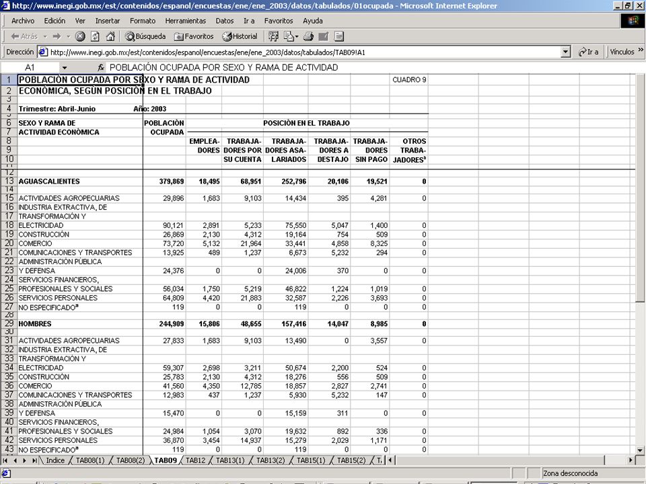Select the CUADRO 9 cell

pos(409,80)
